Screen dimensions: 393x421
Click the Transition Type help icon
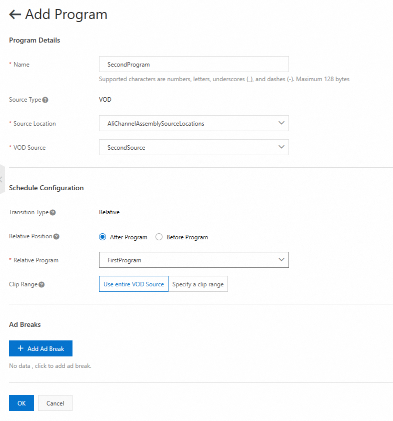(53, 213)
